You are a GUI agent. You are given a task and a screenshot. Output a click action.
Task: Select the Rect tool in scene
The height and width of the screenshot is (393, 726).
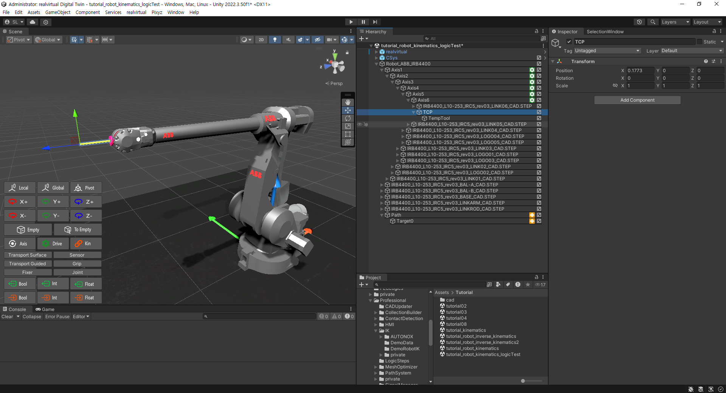click(x=348, y=134)
